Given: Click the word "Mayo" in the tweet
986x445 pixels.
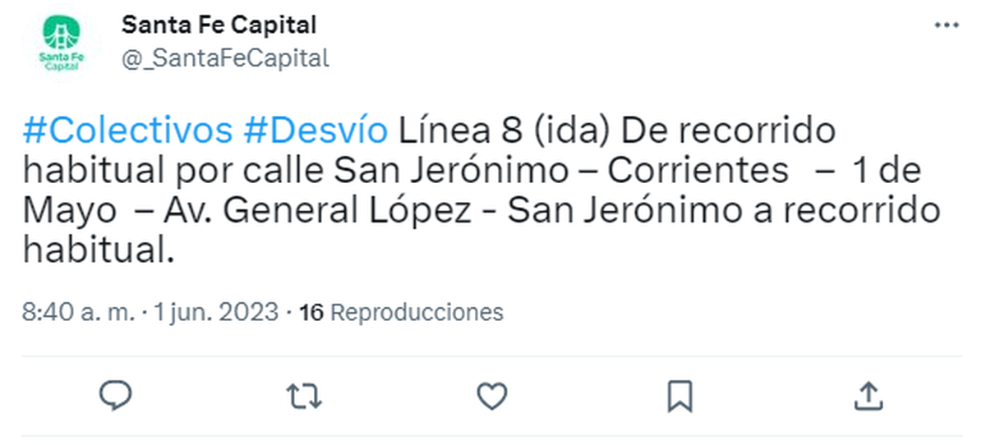Looking at the screenshot, I should 69,211.
